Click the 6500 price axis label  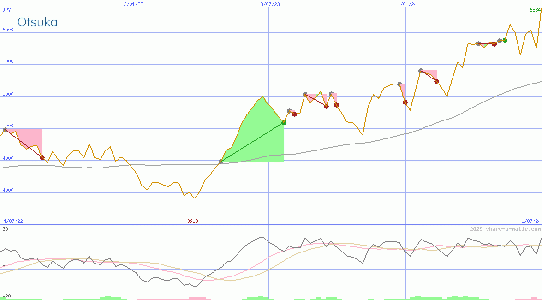click(x=8, y=30)
